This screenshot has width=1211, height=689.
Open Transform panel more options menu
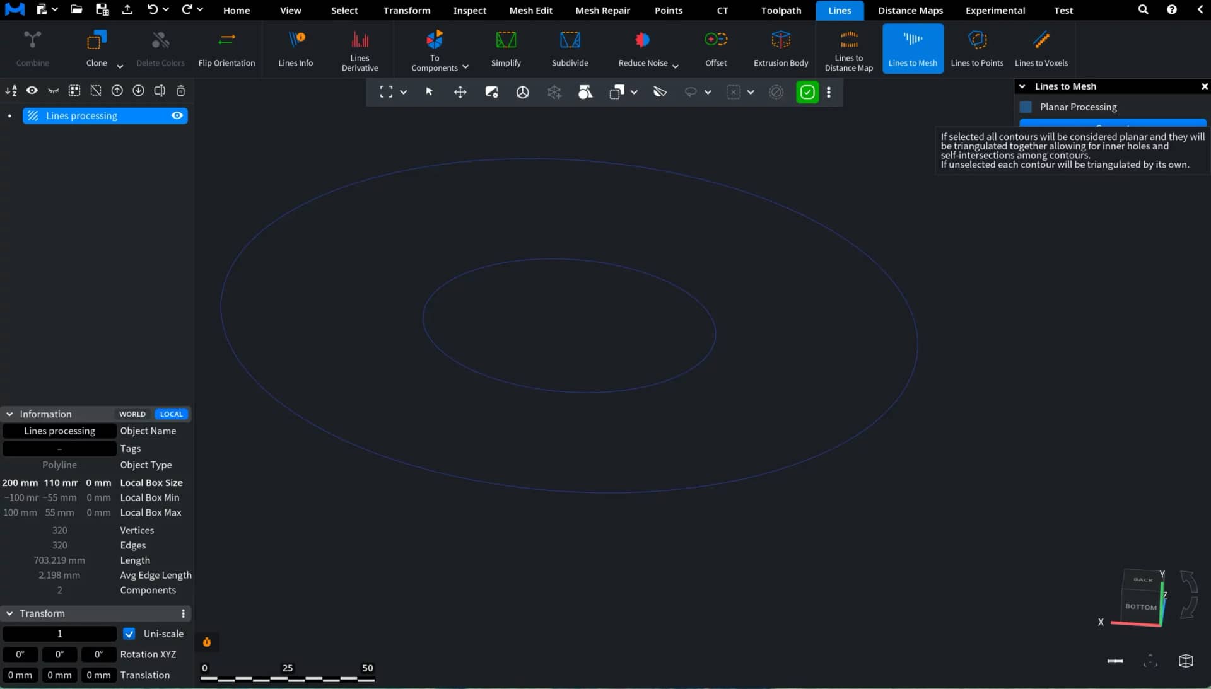click(184, 613)
